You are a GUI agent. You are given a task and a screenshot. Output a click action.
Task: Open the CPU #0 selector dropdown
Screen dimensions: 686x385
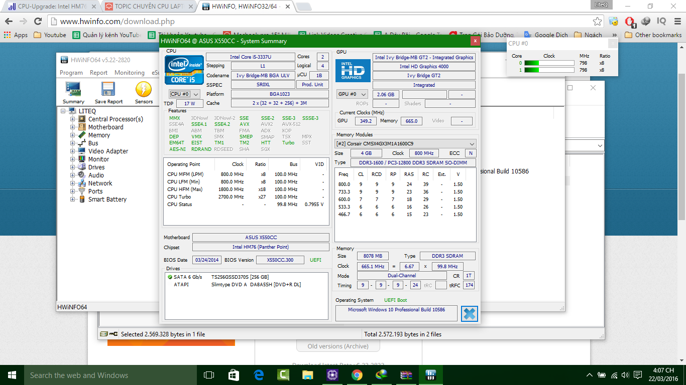pos(184,94)
